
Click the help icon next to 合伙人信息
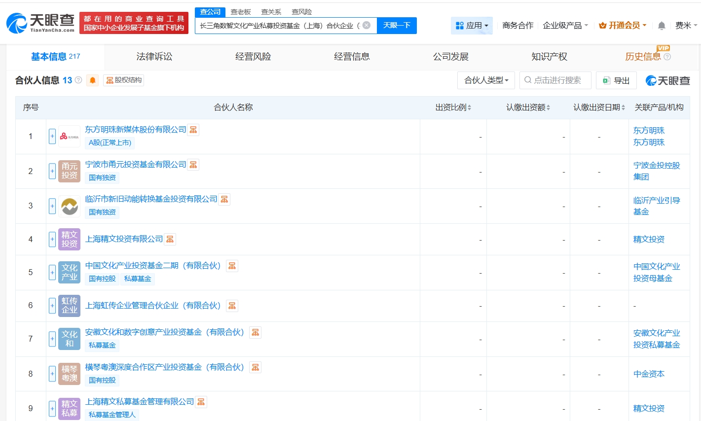coord(78,80)
